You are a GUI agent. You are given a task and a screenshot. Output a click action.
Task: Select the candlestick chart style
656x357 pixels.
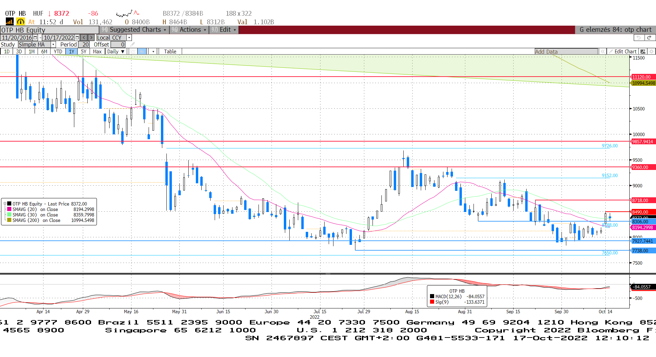click(142, 52)
